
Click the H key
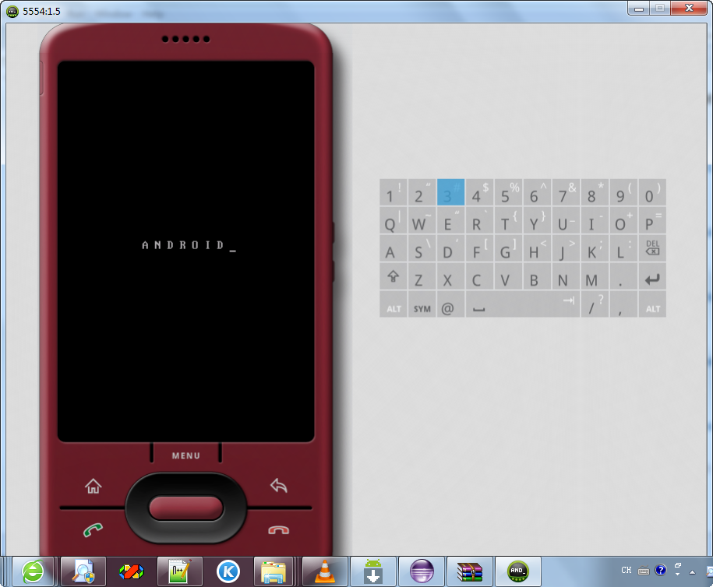coord(537,248)
